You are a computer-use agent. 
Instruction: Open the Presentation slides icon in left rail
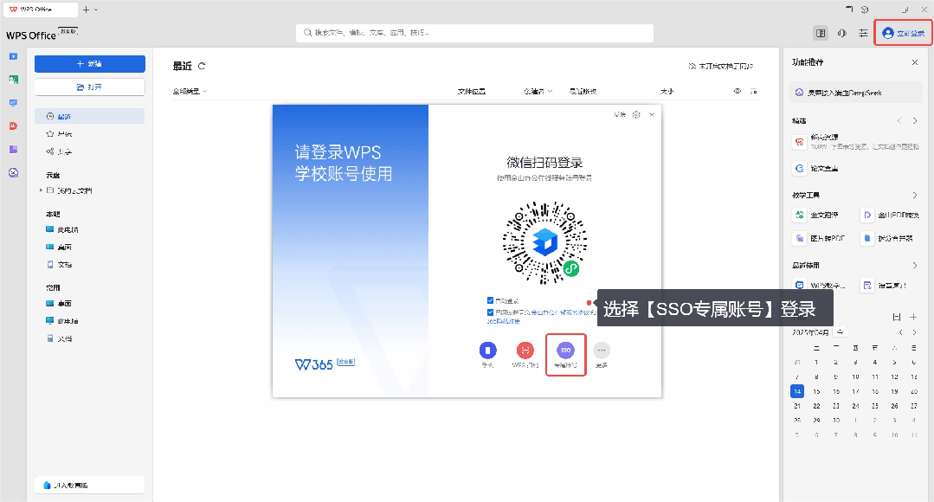click(13, 102)
